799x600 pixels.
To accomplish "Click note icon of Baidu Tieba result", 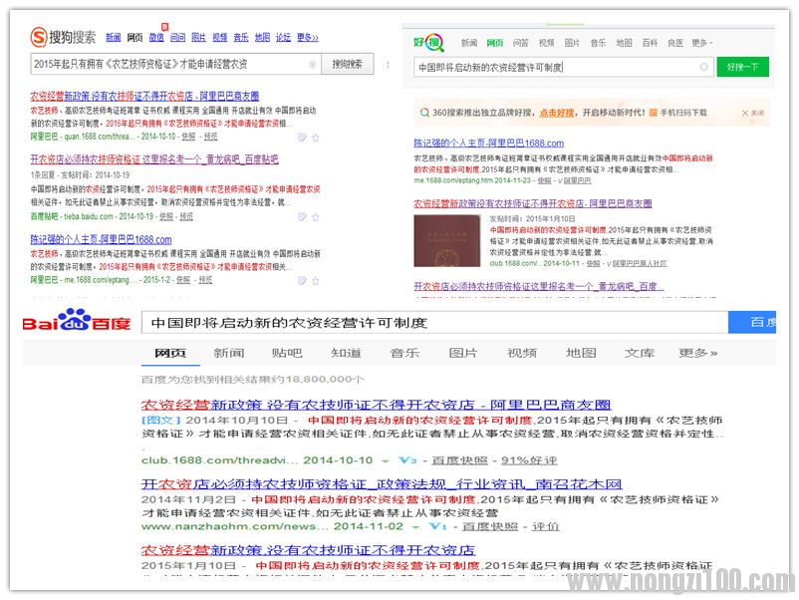I will pos(302,217).
